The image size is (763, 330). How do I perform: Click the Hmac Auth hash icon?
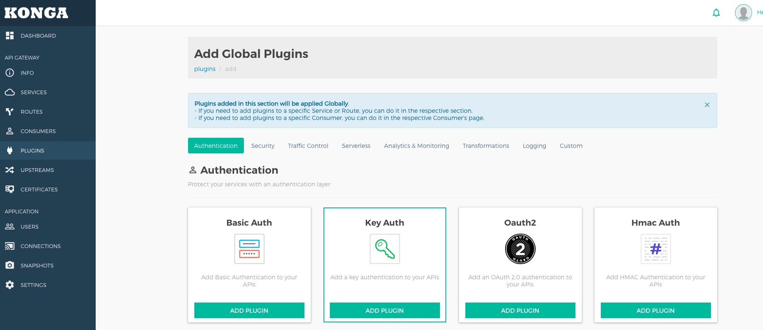[x=656, y=249]
